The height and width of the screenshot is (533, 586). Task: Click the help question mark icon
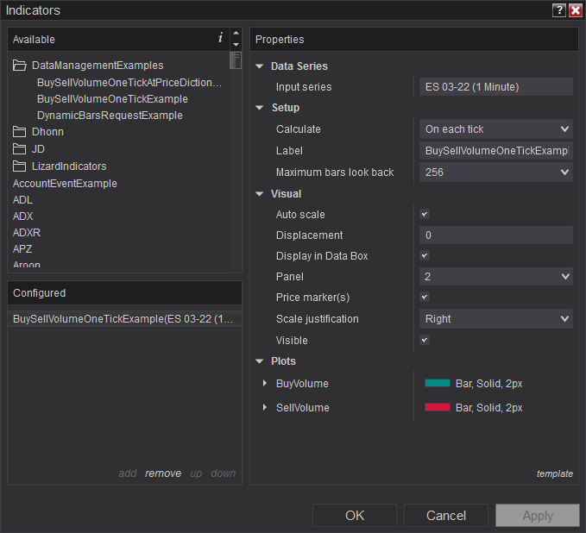(559, 10)
